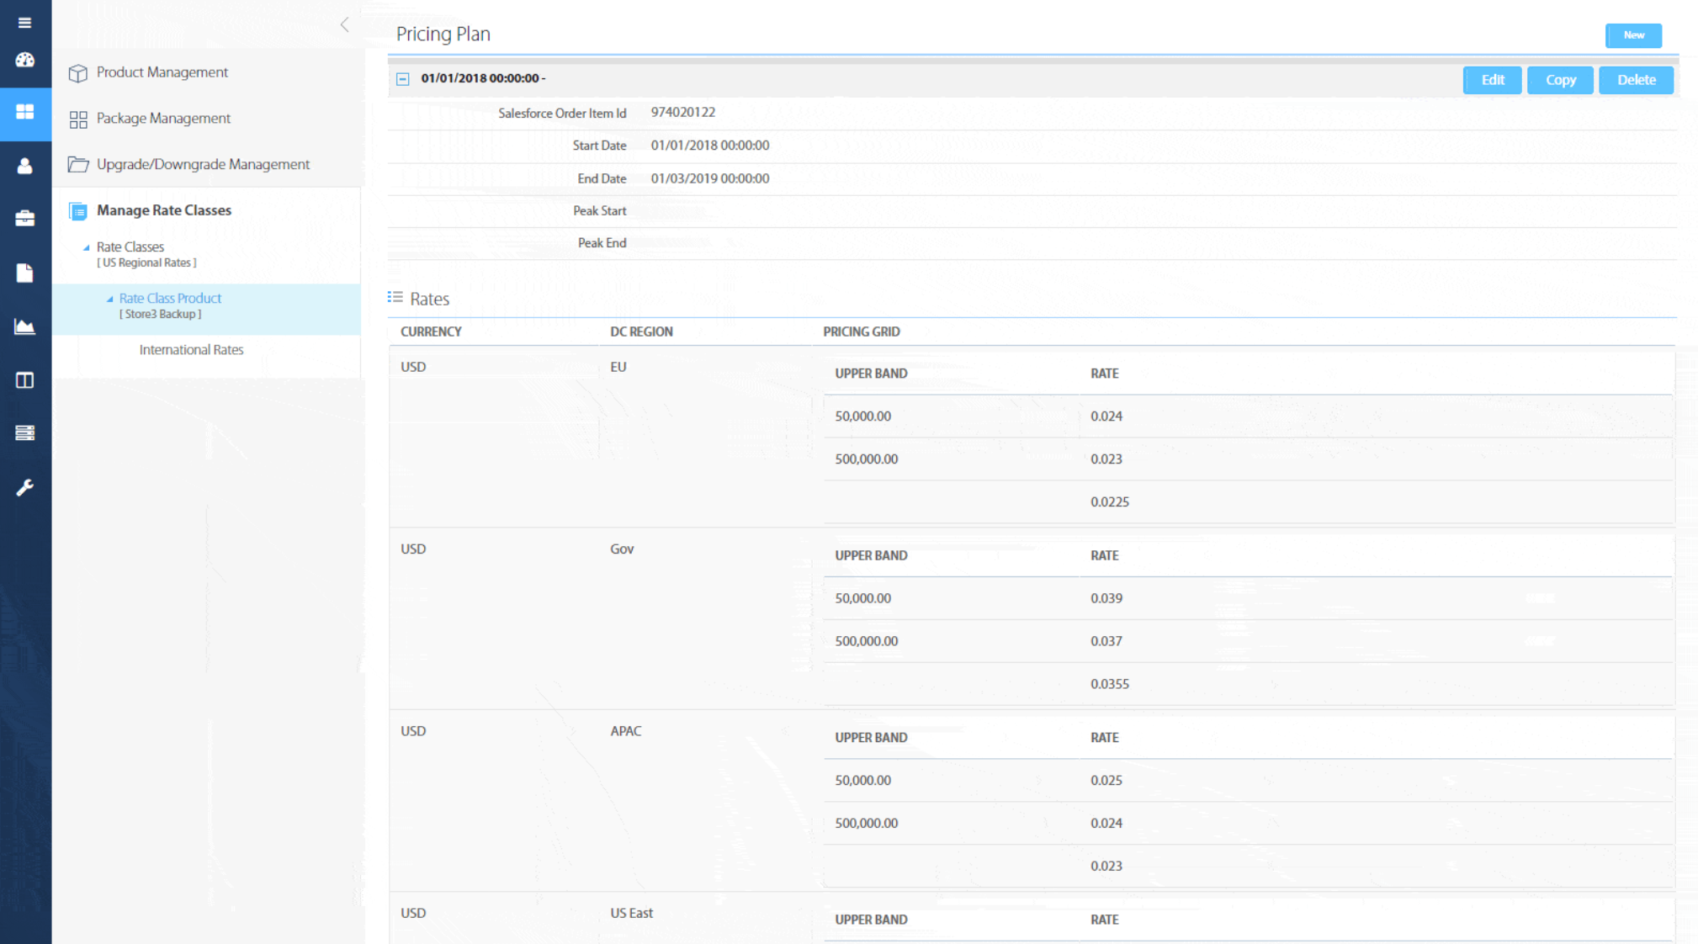Open Upgrade/Downgrade Management menu item
1698x944 pixels.
[x=203, y=164]
